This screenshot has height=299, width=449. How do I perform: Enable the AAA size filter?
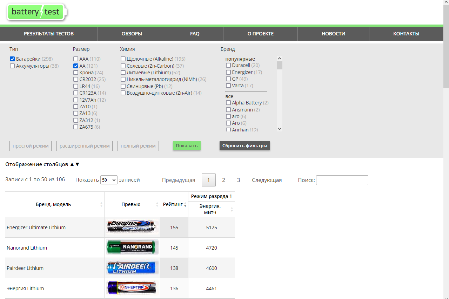(x=76, y=59)
